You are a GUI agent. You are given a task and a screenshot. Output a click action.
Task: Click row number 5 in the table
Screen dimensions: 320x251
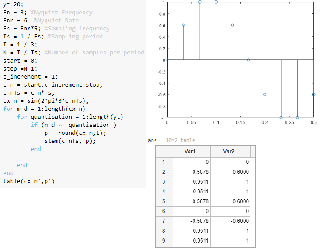point(164,201)
